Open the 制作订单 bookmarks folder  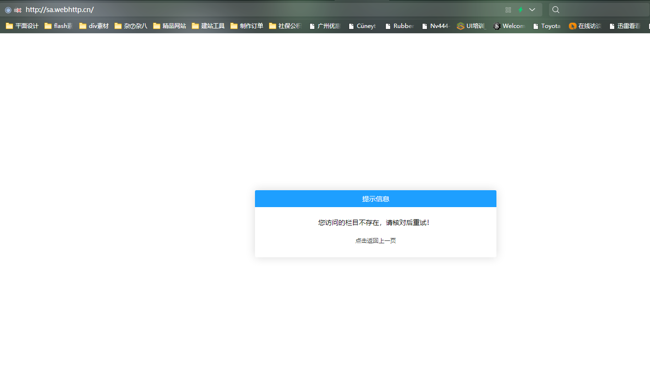tap(247, 26)
